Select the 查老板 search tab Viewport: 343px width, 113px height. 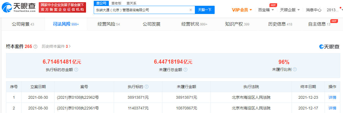point(116,3)
